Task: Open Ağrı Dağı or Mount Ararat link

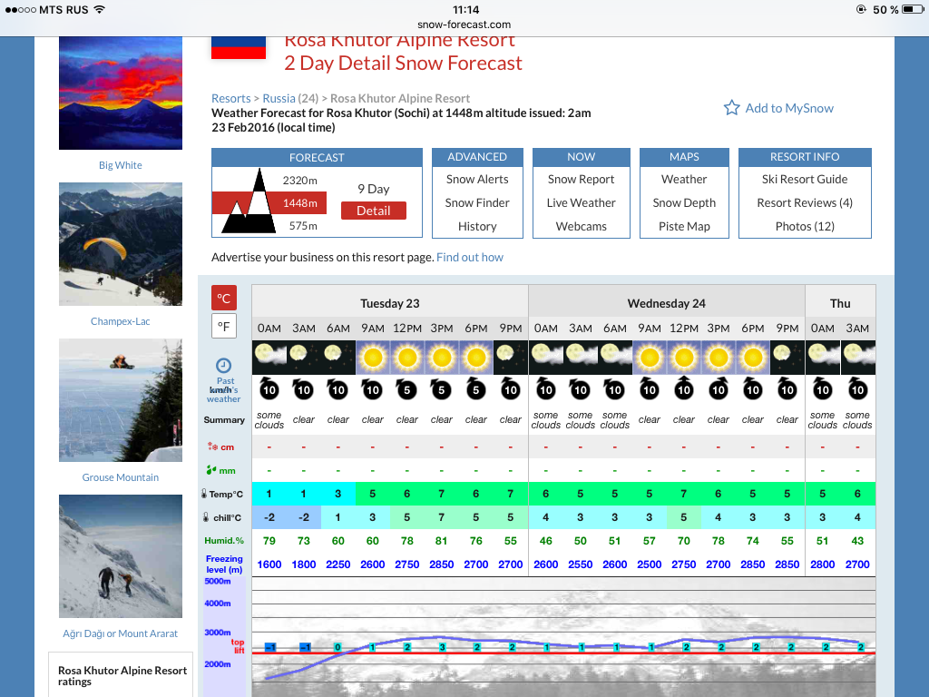Action: click(121, 633)
